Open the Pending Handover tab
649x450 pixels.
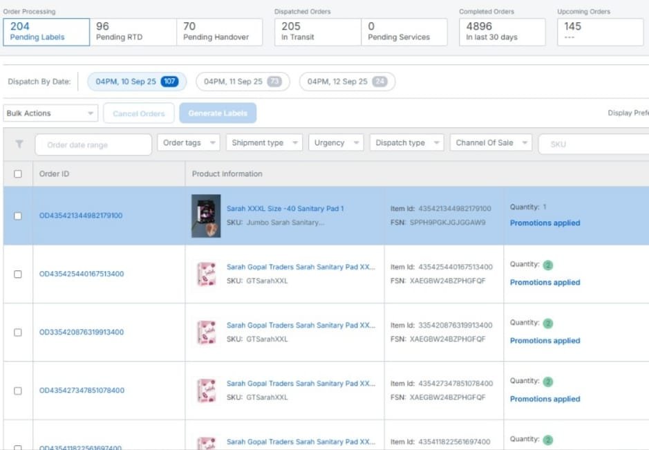(219, 31)
